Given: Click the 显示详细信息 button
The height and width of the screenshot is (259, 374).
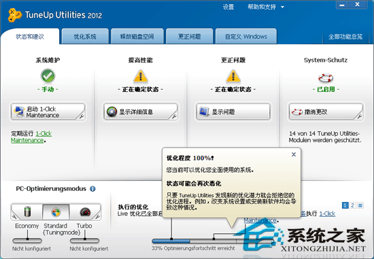Looking at the screenshot, I should point(141,111).
